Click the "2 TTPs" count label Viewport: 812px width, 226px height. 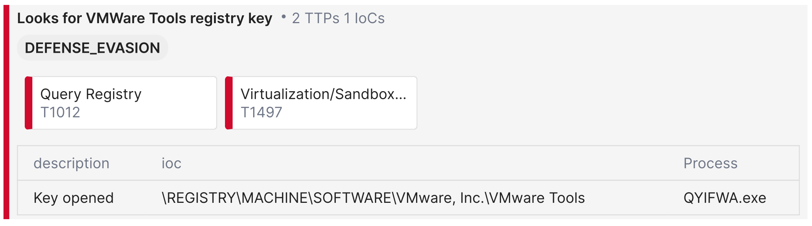coord(316,18)
